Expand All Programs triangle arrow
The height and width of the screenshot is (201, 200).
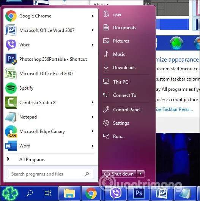[8, 159]
